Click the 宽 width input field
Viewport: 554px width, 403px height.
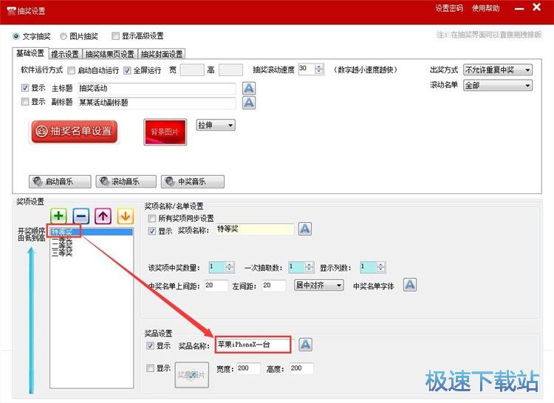(192, 70)
